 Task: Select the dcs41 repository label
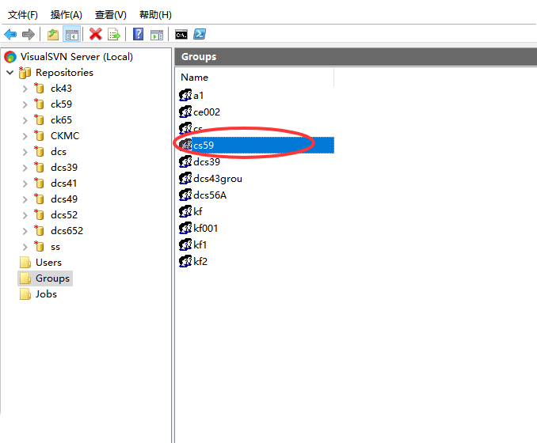63,183
